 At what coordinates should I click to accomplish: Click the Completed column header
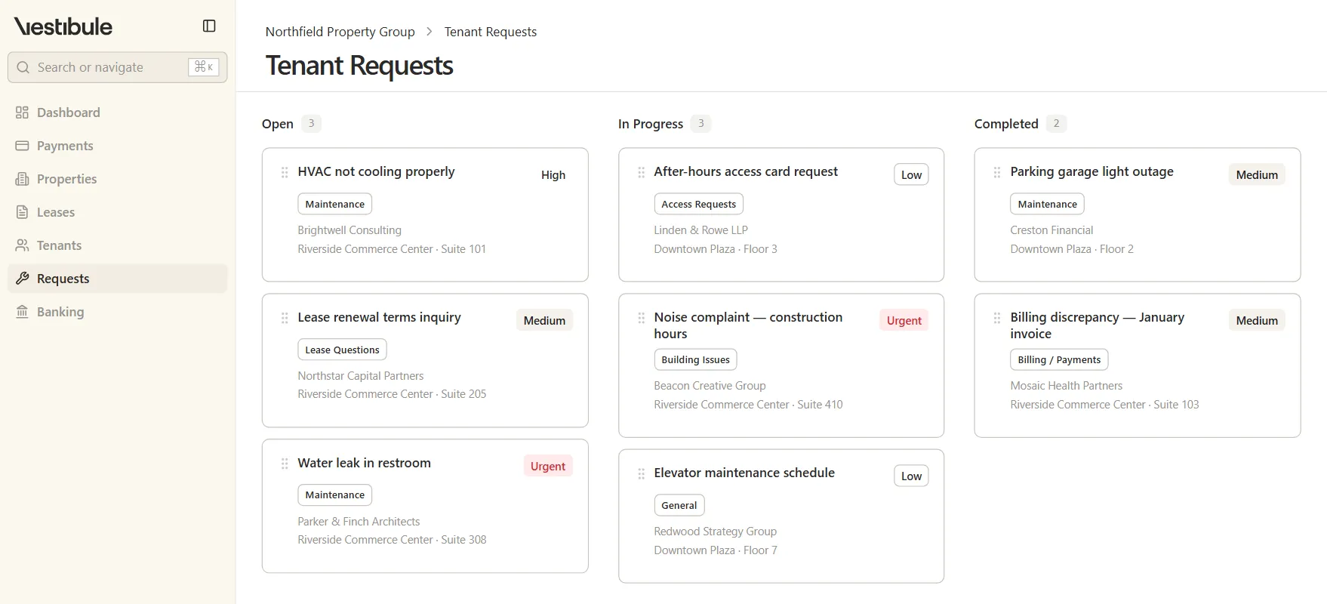(1006, 124)
